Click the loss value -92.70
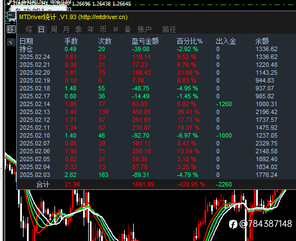The height and width of the screenshot is (241, 296). pyautogui.click(x=140, y=135)
